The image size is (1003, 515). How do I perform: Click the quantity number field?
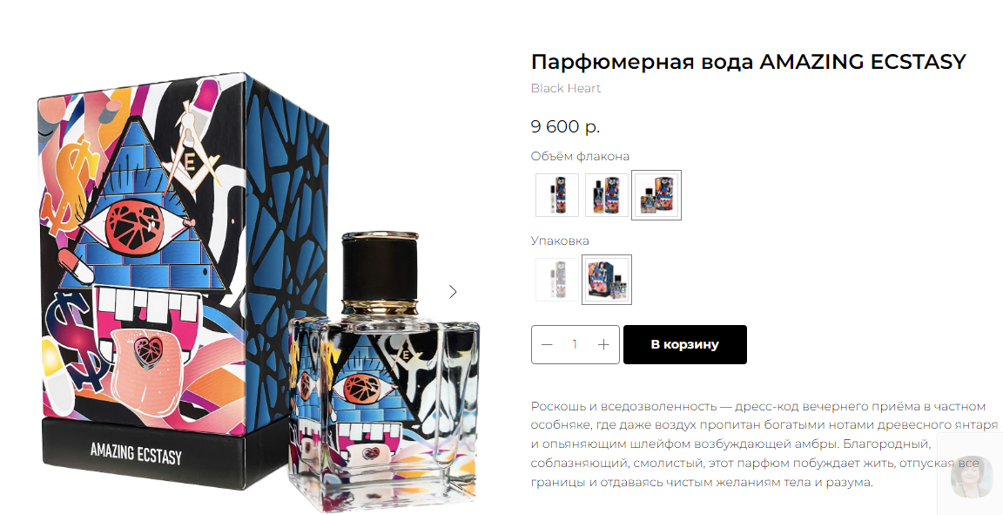point(575,344)
